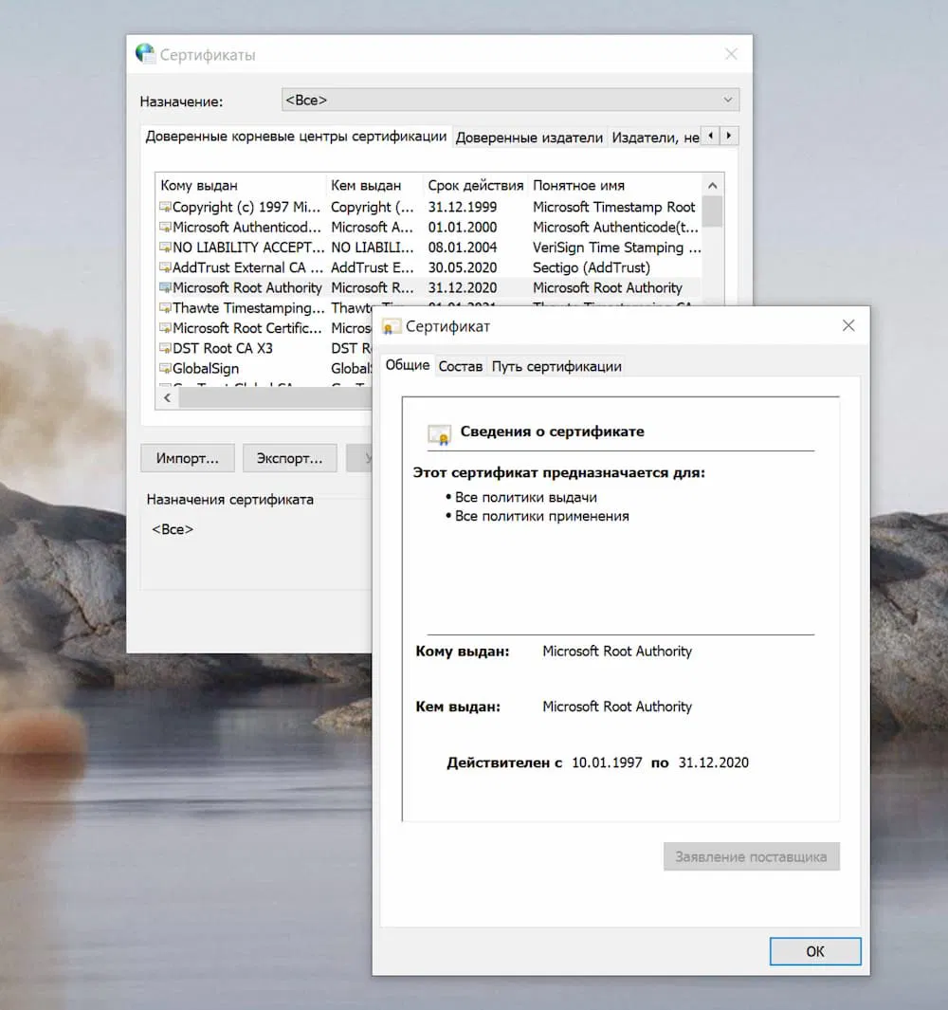Click the 08.01.2004 expiry date cell
Screen dimensions: 948x1010
point(463,248)
